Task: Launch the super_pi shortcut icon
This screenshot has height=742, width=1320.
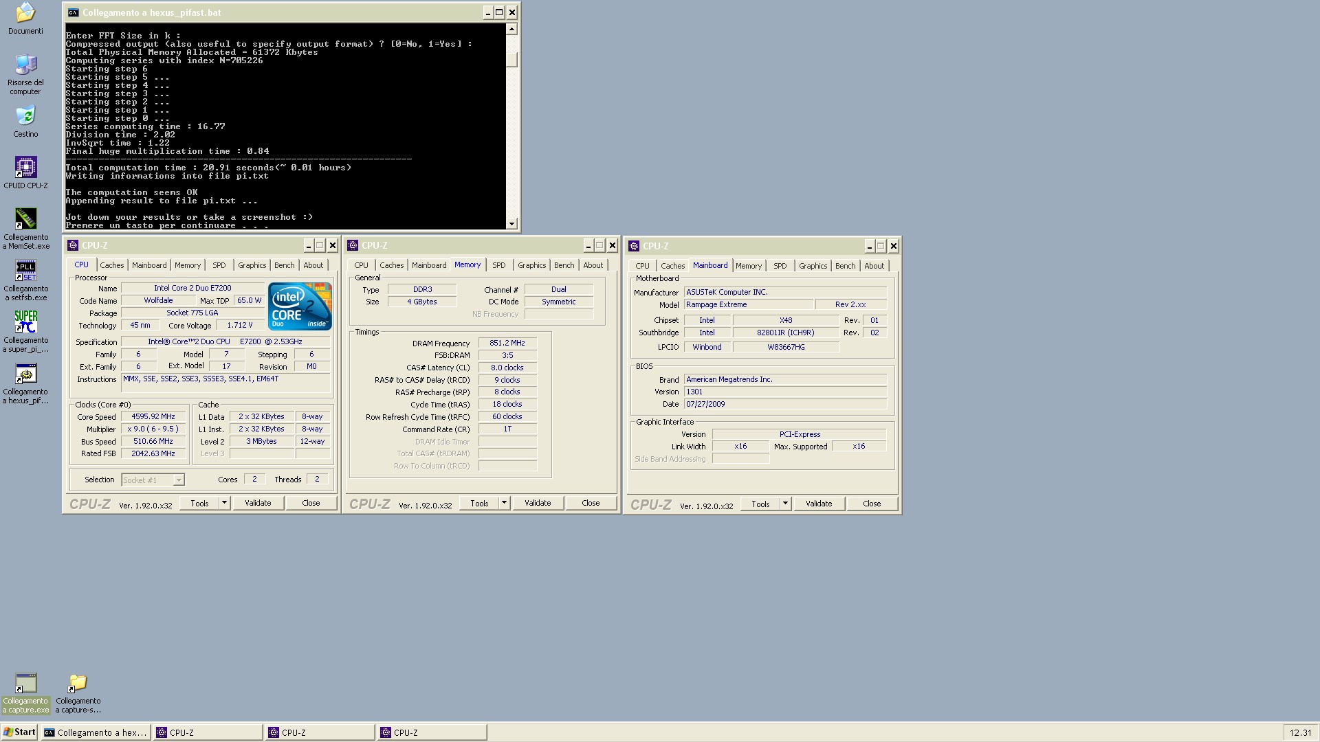Action: coord(25,322)
